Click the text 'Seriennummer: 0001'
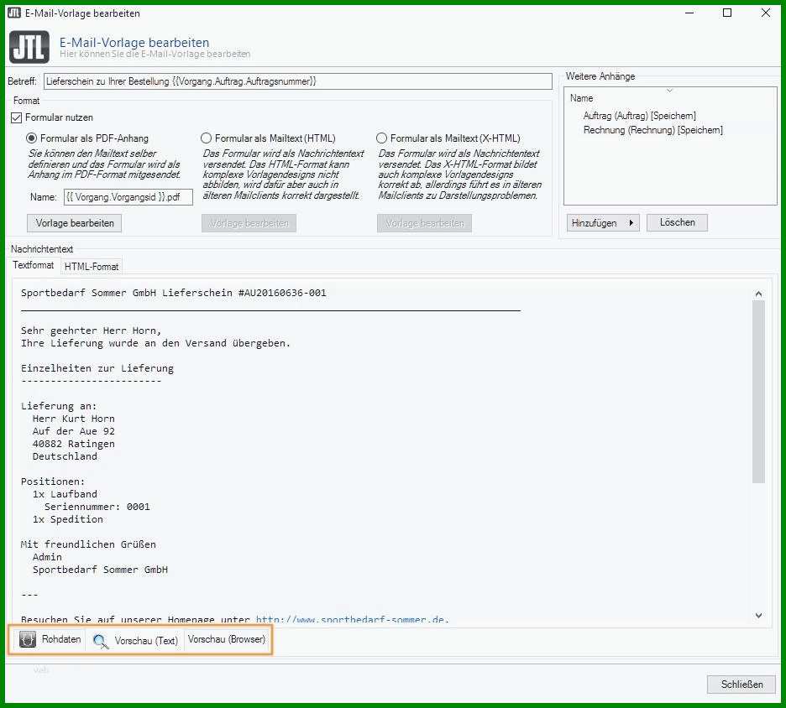The width and height of the screenshot is (786, 708). click(97, 507)
